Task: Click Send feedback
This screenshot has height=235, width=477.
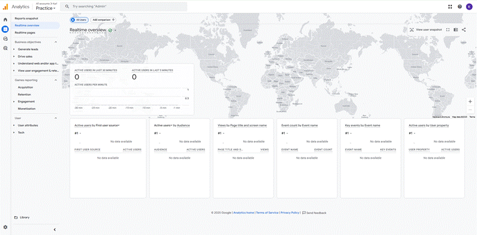Action: (x=314, y=213)
